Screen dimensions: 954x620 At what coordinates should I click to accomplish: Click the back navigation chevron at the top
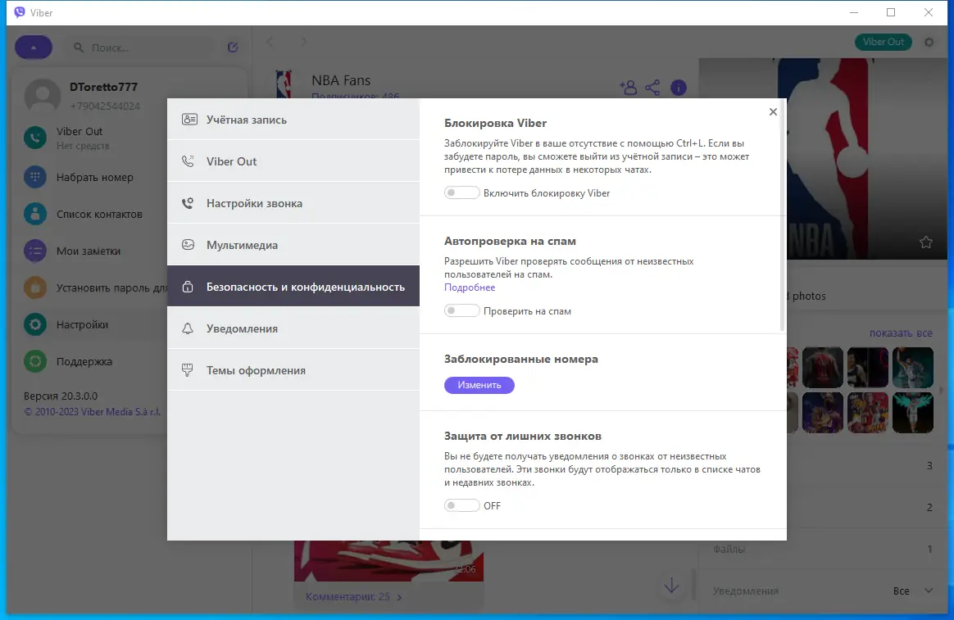[x=270, y=41]
